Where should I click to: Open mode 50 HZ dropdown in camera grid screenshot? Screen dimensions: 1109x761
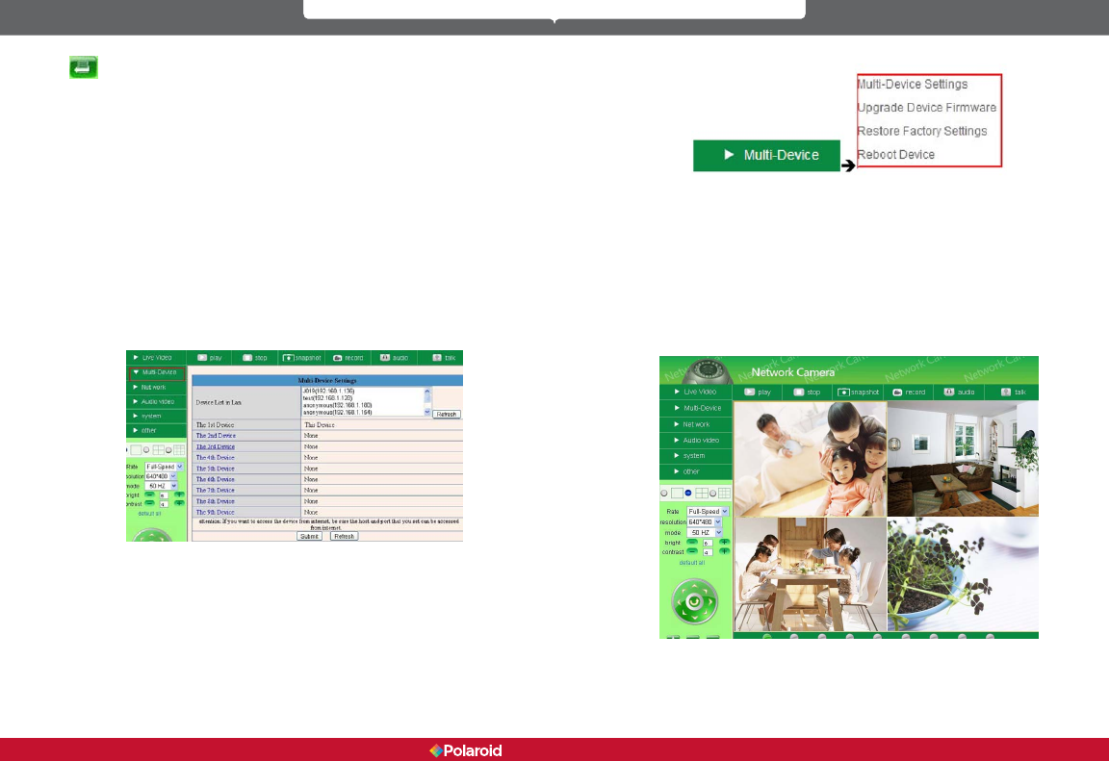pos(705,533)
